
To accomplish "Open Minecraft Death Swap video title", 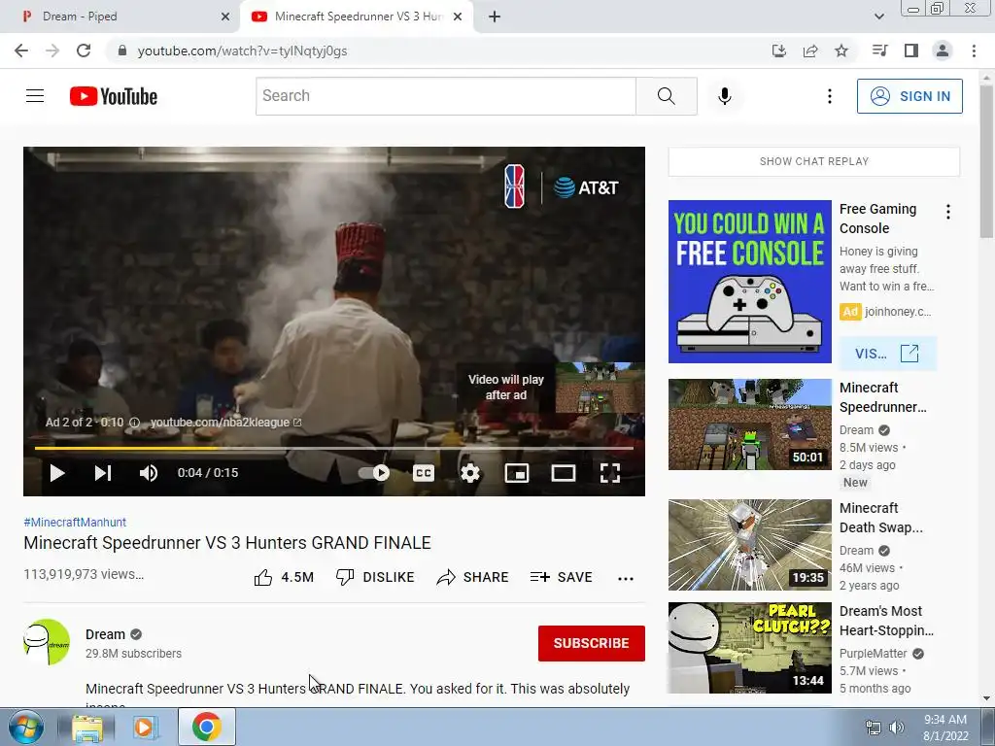I will (880, 518).
